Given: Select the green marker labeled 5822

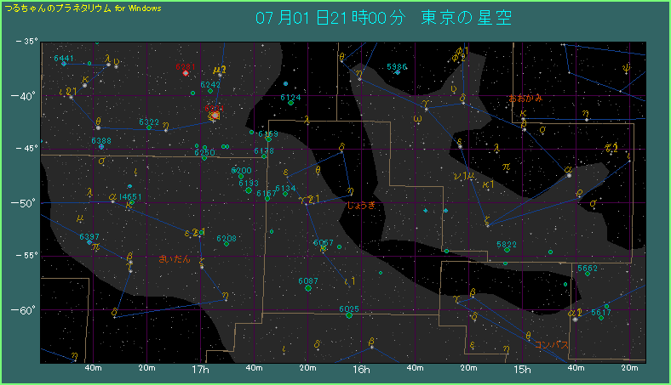Looking at the screenshot, I should (506, 251).
